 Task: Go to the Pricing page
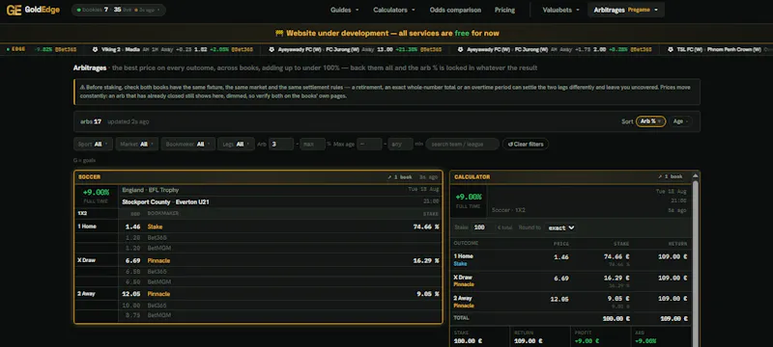tap(504, 10)
